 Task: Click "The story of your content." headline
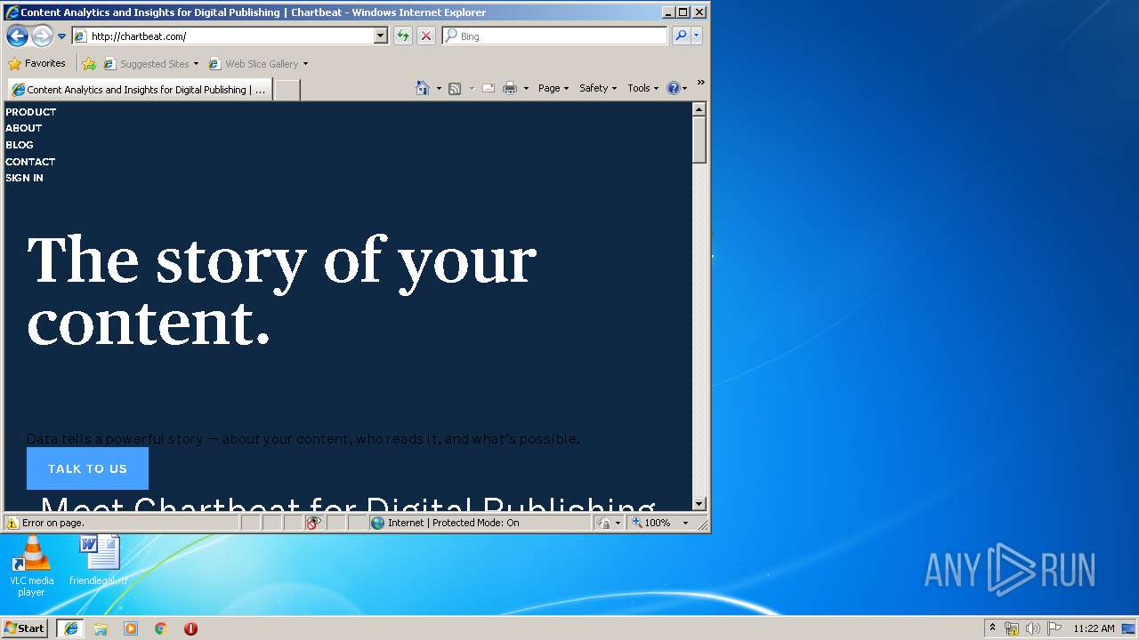tap(282, 291)
